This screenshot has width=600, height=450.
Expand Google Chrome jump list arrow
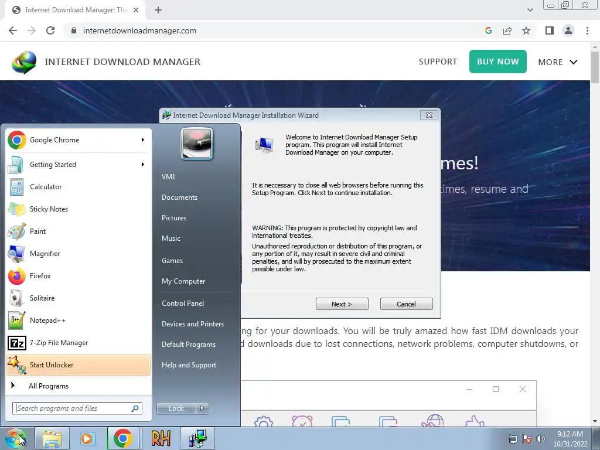(x=143, y=140)
